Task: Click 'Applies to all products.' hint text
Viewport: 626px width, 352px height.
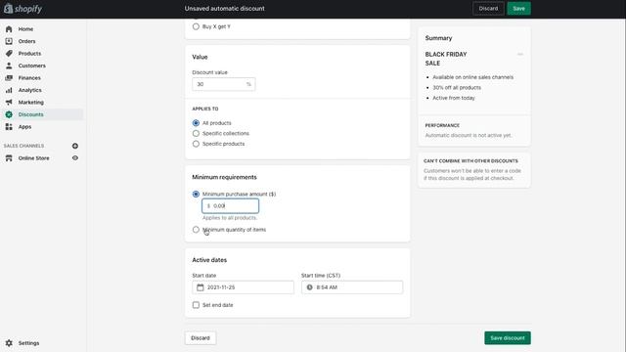Action: (230, 218)
